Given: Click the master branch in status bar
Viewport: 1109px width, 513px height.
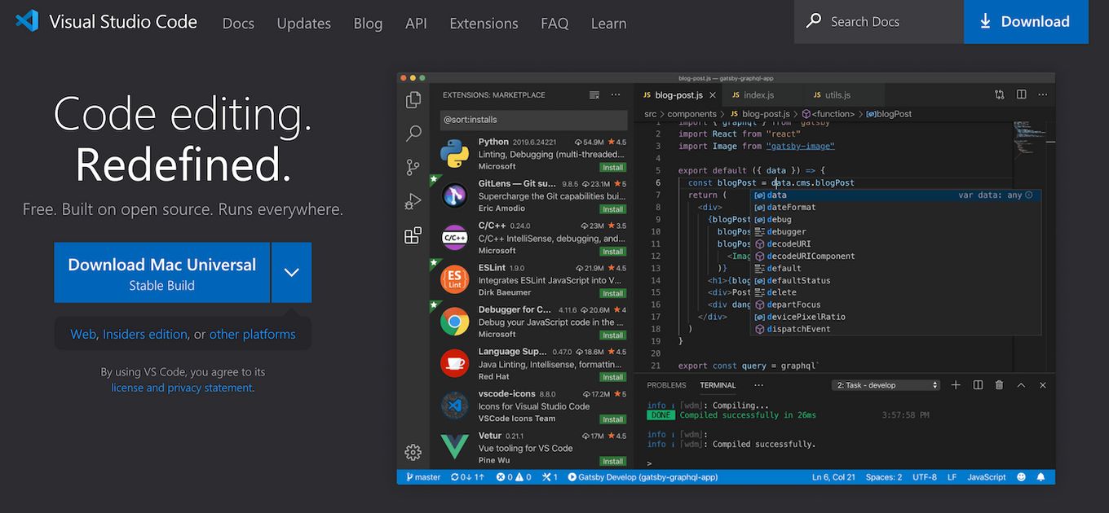Looking at the screenshot, I should click(x=422, y=477).
